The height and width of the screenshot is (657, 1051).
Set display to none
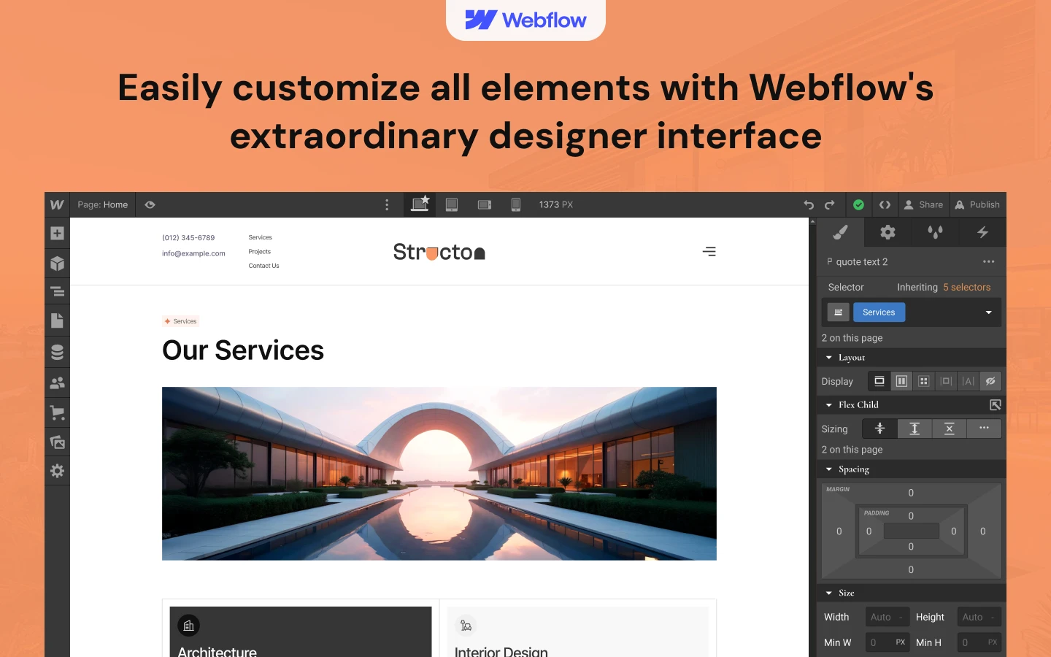(x=990, y=381)
